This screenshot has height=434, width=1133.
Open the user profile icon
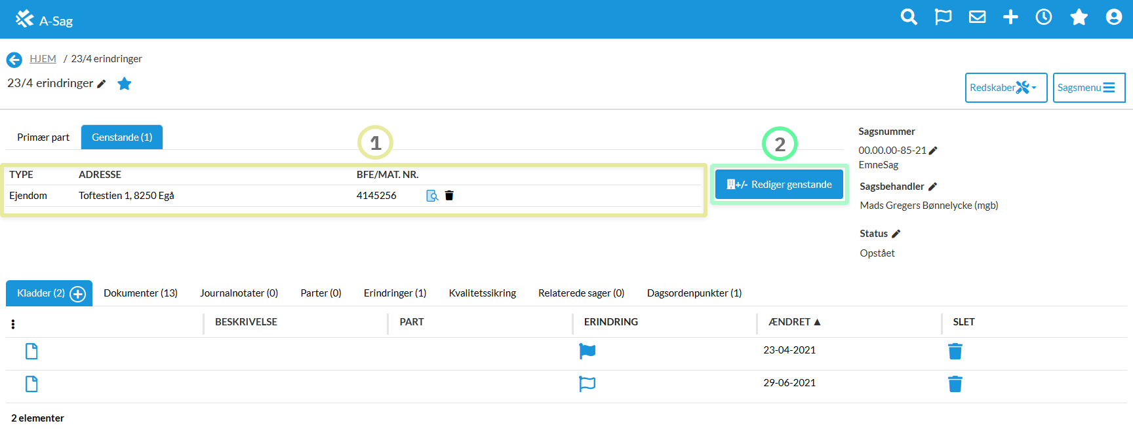click(x=1113, y=17)
